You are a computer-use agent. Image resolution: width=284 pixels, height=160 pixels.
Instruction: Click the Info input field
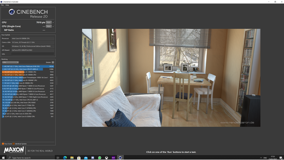[x=32, y=54]
